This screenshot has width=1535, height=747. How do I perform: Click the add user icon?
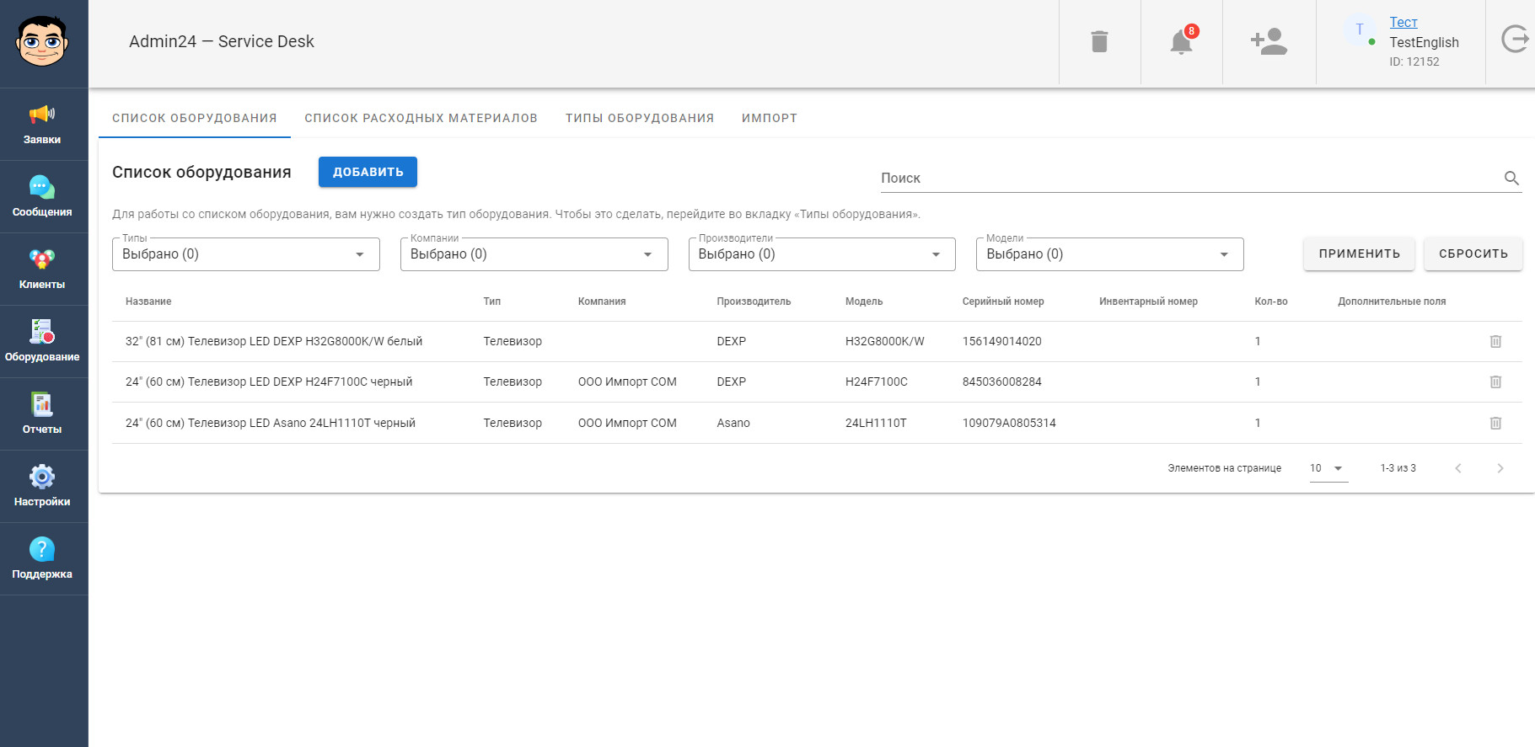[x=1269, y=41]
